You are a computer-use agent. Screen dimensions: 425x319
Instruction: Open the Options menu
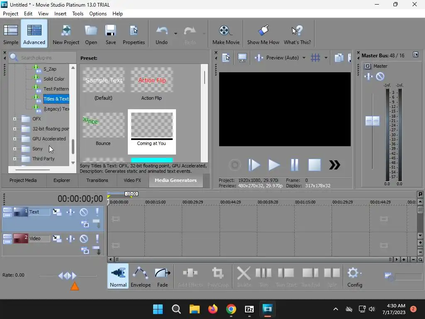[x=98, y=14]
